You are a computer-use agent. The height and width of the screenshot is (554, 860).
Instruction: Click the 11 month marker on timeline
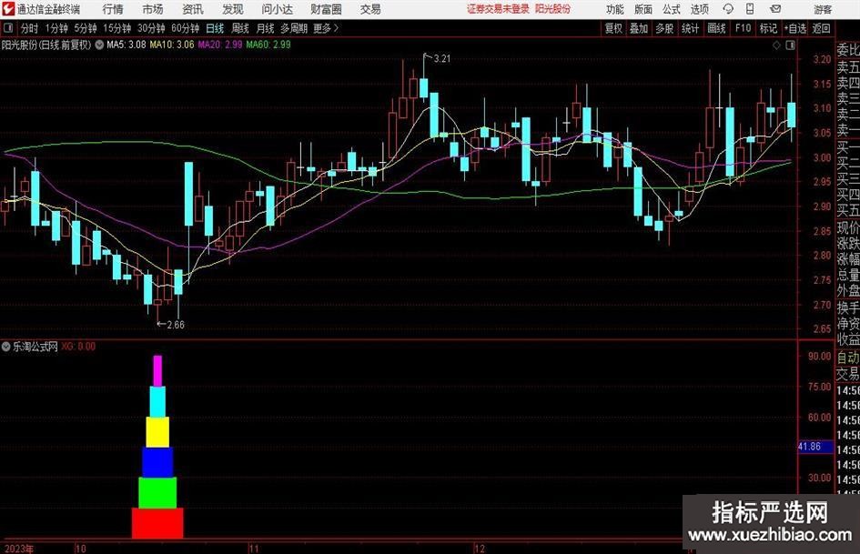click(x=253, y=549)
